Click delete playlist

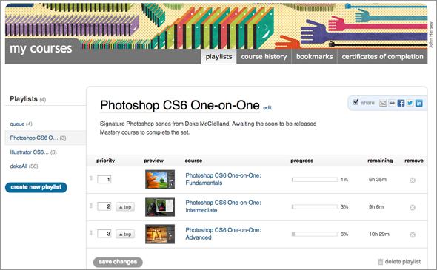pyautogui.click(x=399, y=262)
